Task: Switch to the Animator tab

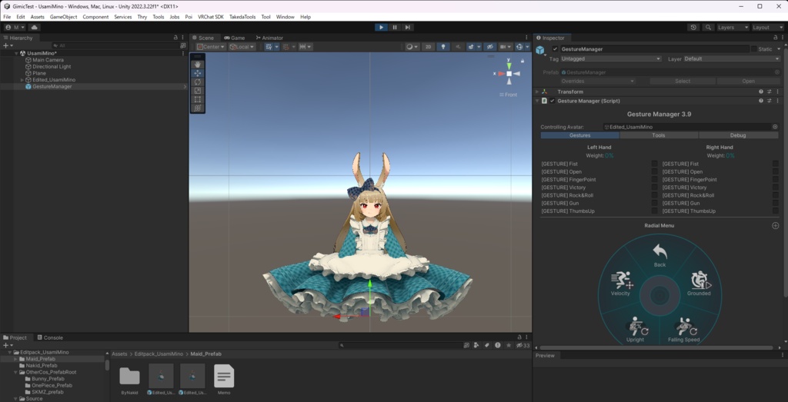Action: click(269, 38)
